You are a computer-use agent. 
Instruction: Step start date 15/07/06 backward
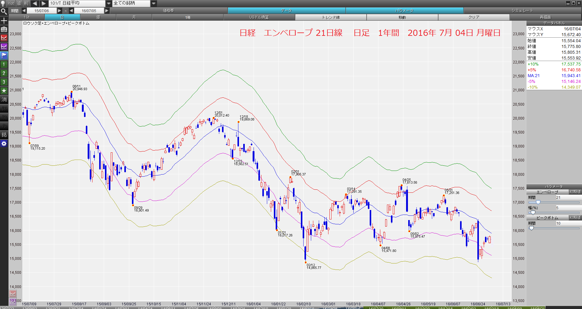(x=24, y=11)
